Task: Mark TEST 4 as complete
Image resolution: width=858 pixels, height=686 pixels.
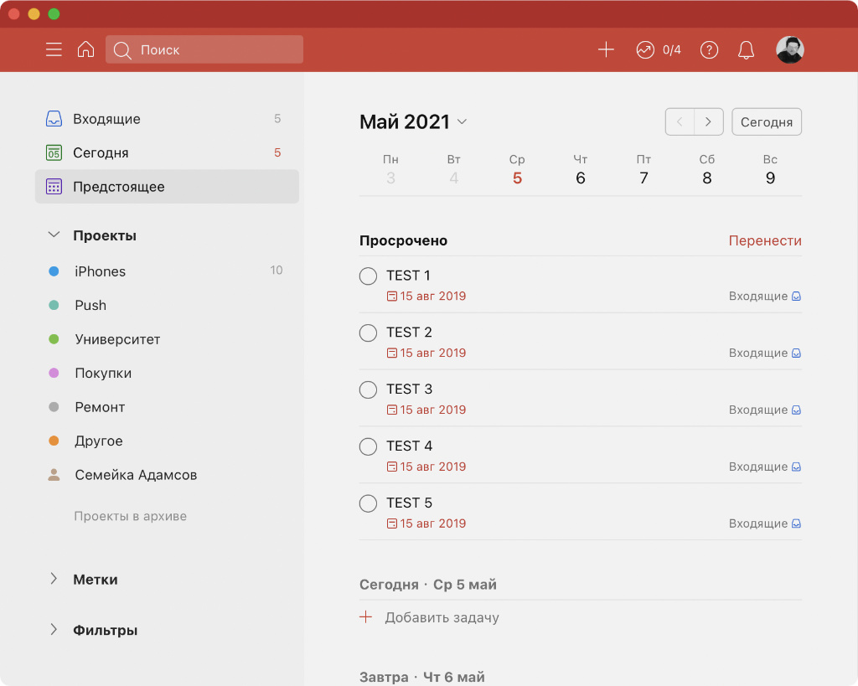Action: pyautogui.click(x=369, y=447)
